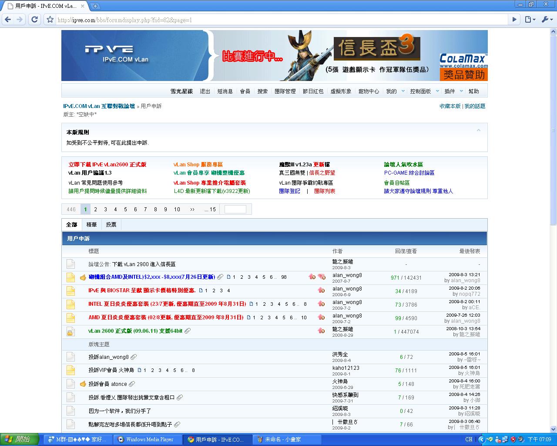Viewport: 557px width, 446px height.
Task: Click attachment paperclip on 投訴alan_wong8 thread
Action: tap(134, 357)
